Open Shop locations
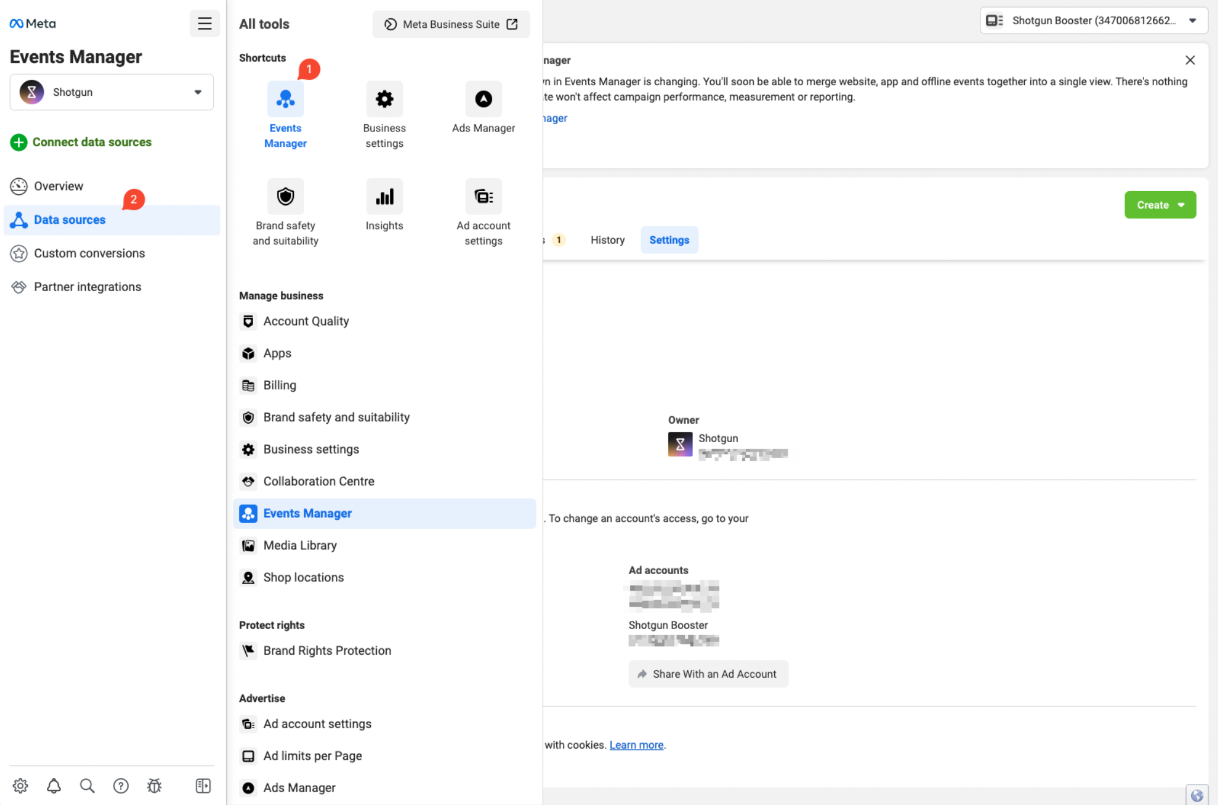 384,577
